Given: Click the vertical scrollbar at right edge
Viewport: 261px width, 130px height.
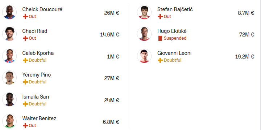Looking at the screenshot, I should pyautogui.click(x=260, y=65).
